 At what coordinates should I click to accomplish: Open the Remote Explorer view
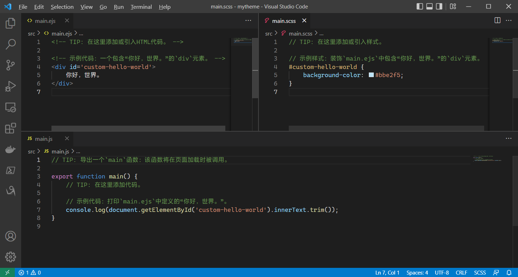[x=11, y=107]
